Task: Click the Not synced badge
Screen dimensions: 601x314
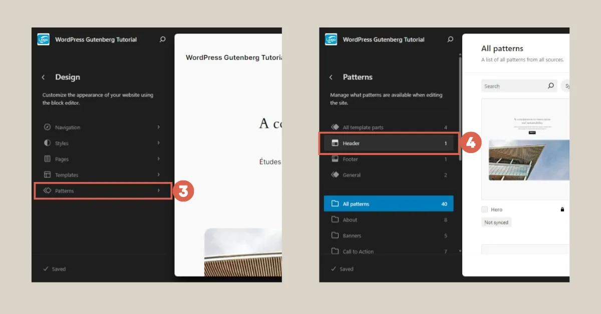Action: (x=496, y=222)
